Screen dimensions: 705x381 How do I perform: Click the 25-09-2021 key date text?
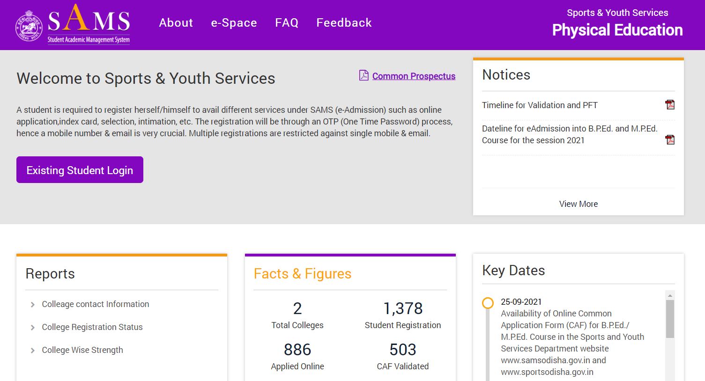click(x=521, y=302)
